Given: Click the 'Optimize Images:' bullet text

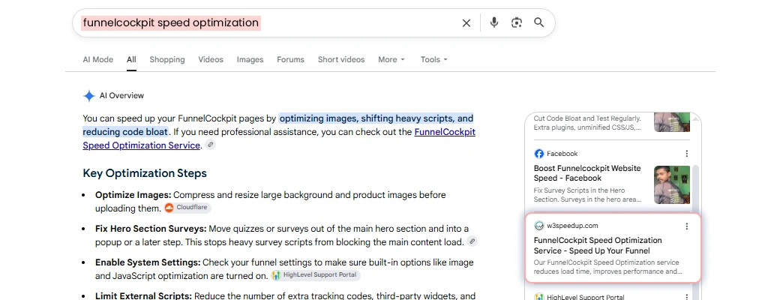Looking at the screenshot, I should (x=133, y=195).
